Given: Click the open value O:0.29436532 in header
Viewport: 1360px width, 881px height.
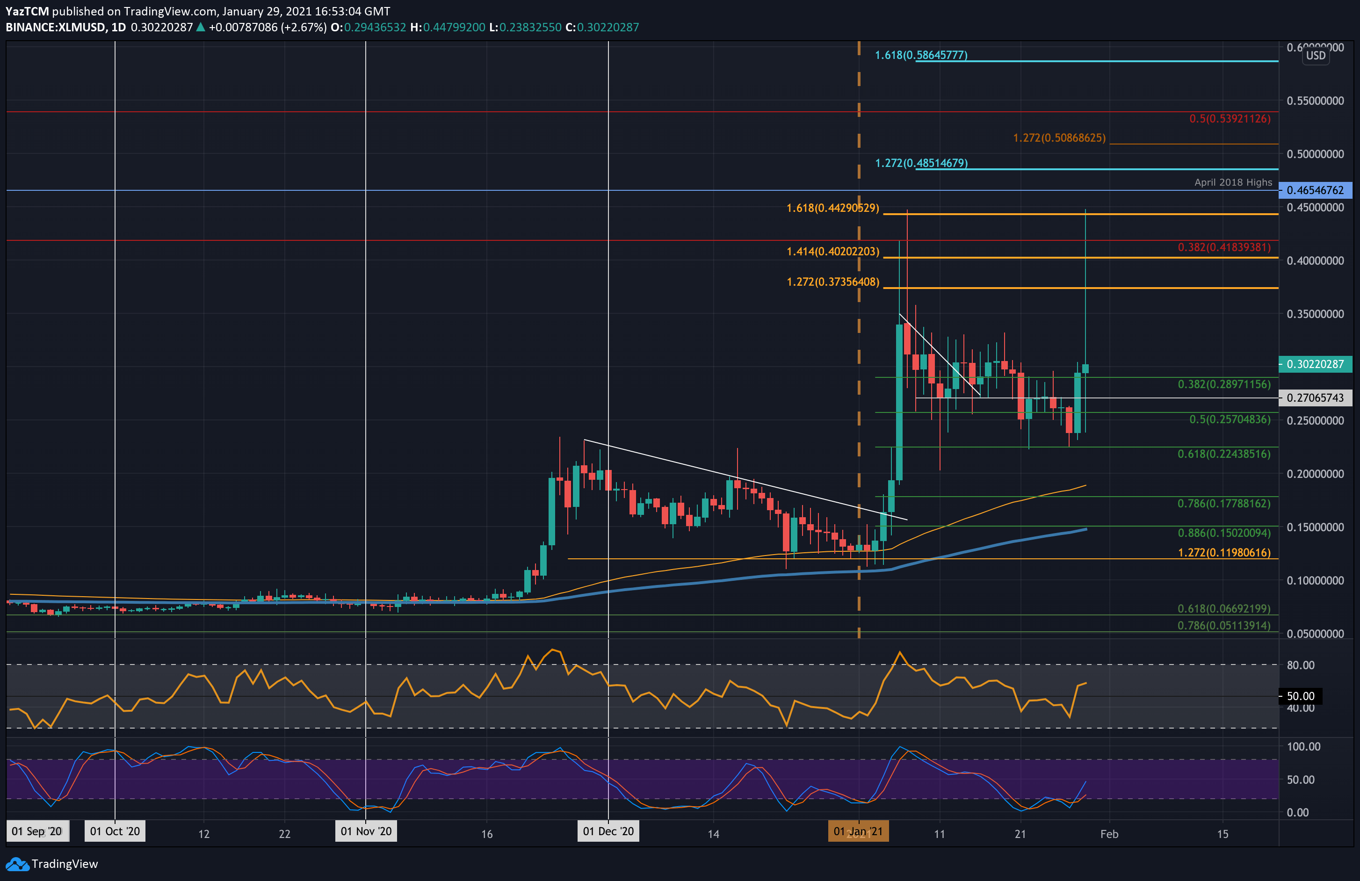Looking at the screenshot, I should click(x=368, y=28).
